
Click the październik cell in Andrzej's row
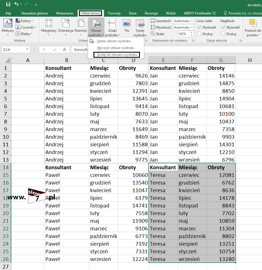click(x=104, y=137)
